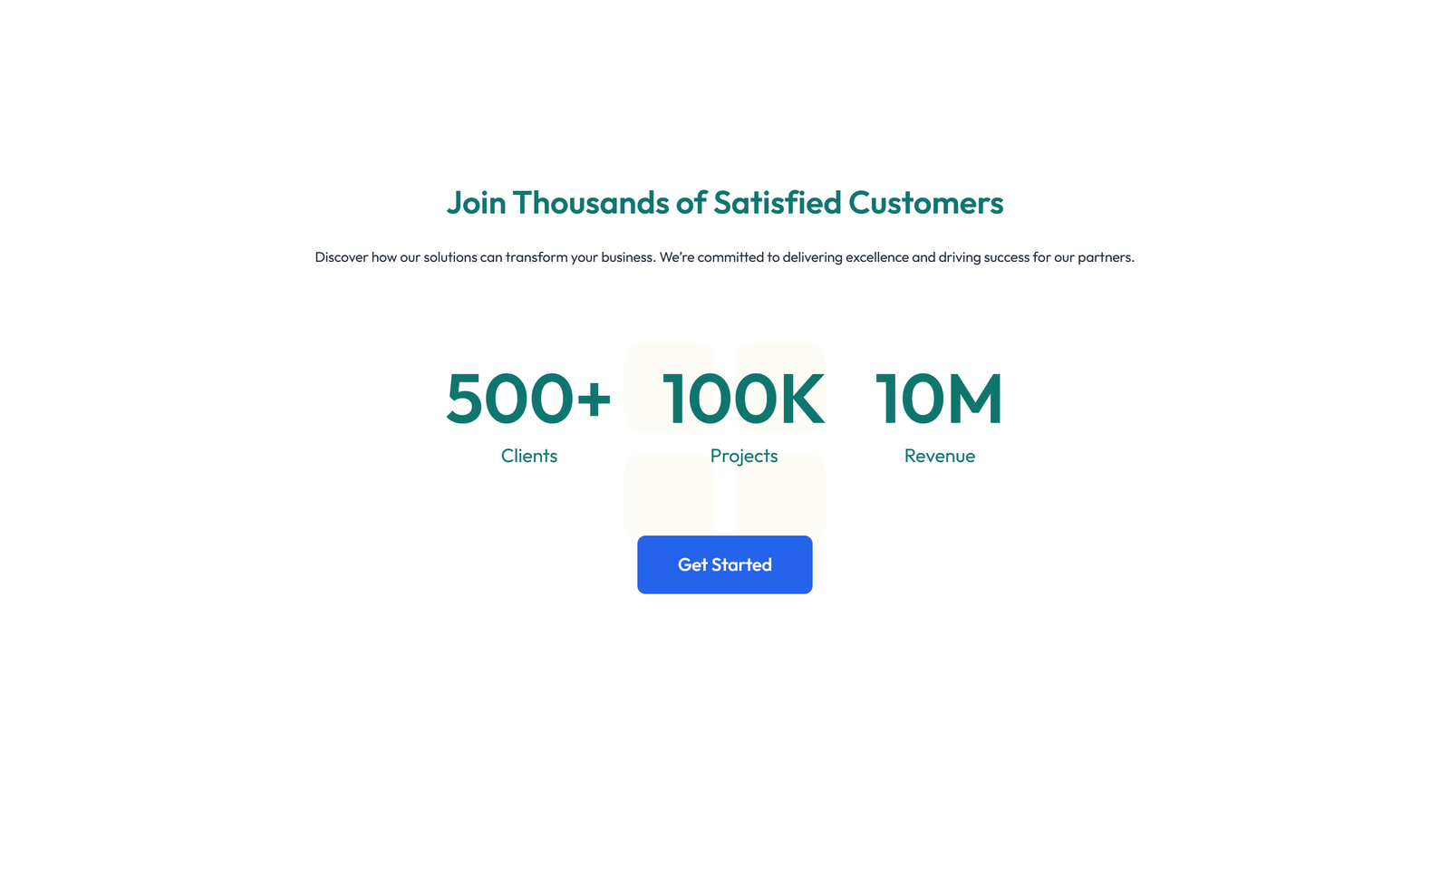Image resolution: width=1450 pixels, height=886 pixels.
Task: Click the word "Satisfied" in the heading
Action: click(x=778, y=203)
